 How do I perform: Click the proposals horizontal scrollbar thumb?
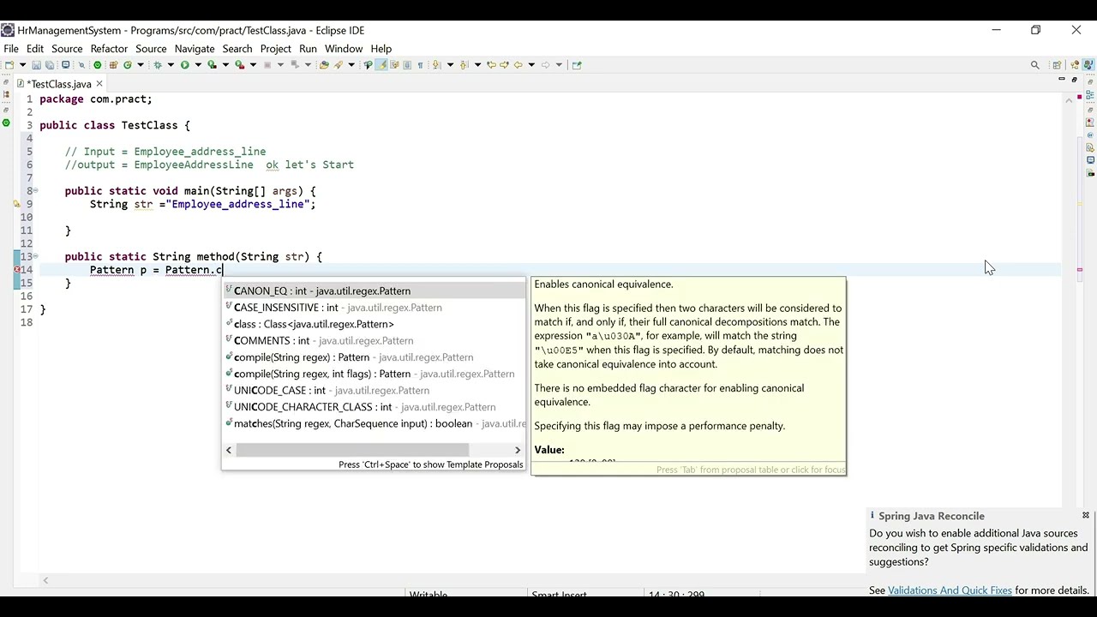[x=352, y=450]
